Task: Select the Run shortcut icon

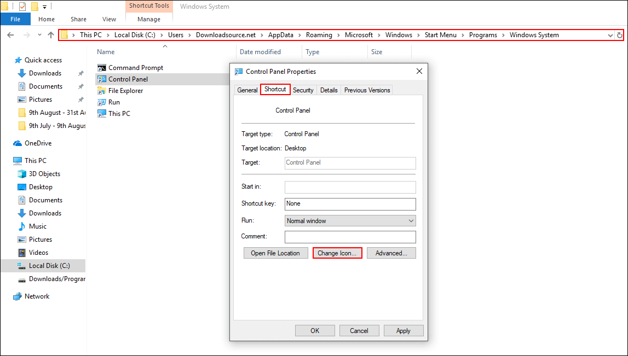Action: pos(102,102)
